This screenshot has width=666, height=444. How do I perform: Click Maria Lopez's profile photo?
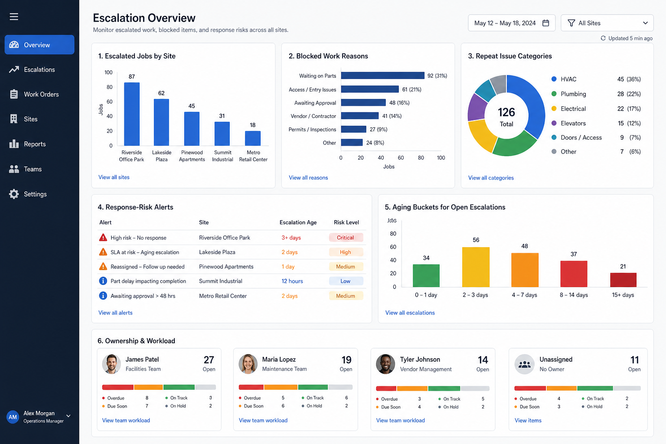[248, 364]
